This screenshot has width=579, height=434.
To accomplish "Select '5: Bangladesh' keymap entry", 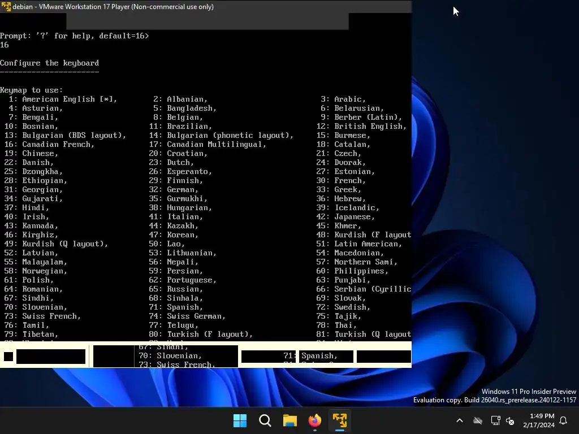I will pyautogui.click(x=185, y=108).
